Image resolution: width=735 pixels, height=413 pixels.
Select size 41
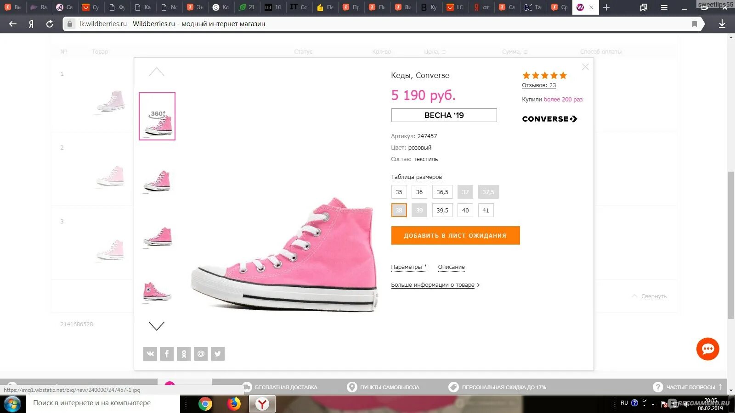[486, 210]
